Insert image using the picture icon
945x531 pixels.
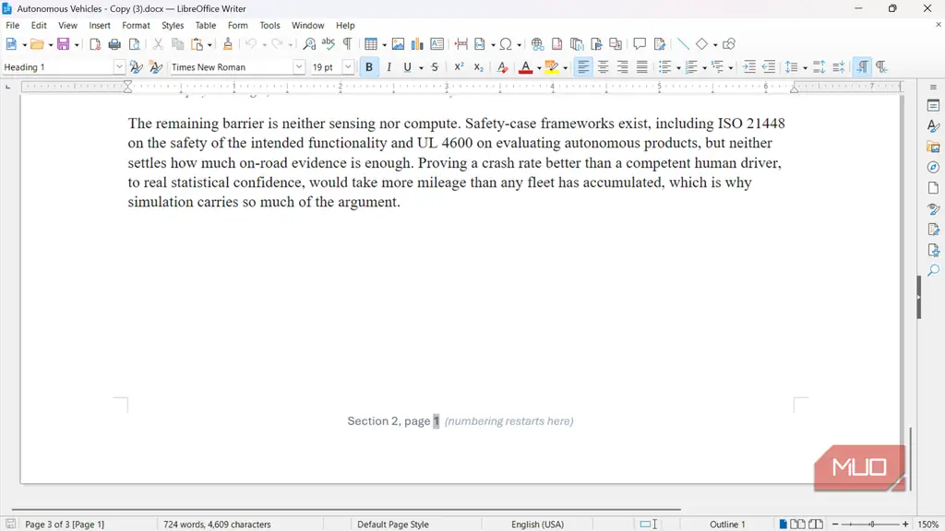click(x=398, y=44)
